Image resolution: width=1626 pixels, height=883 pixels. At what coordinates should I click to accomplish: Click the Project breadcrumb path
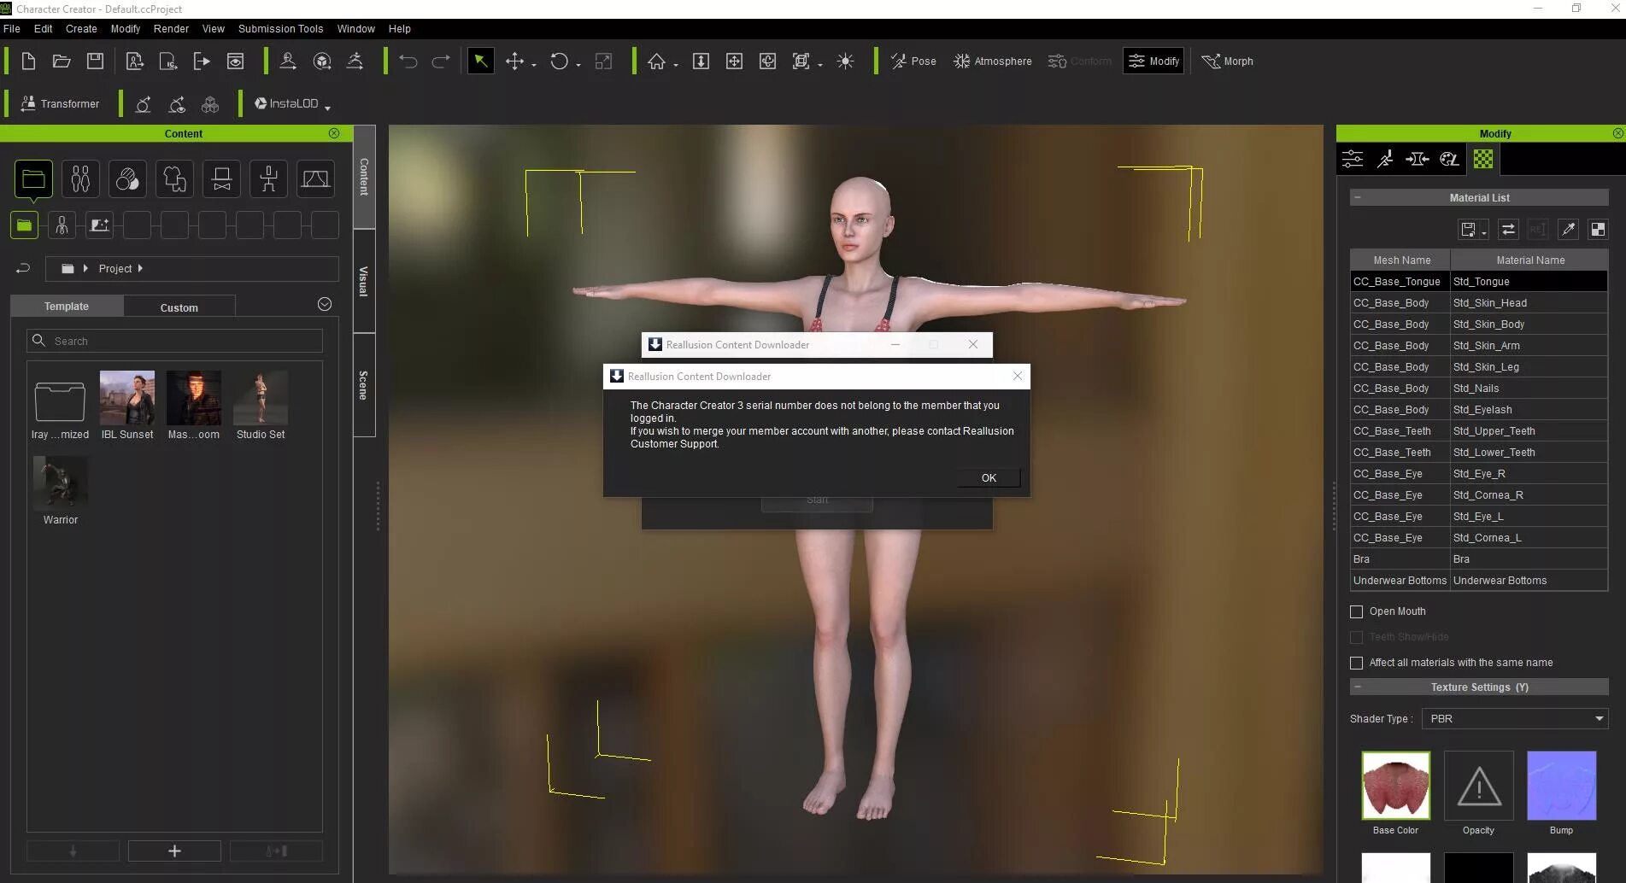[x=115, y=269]
